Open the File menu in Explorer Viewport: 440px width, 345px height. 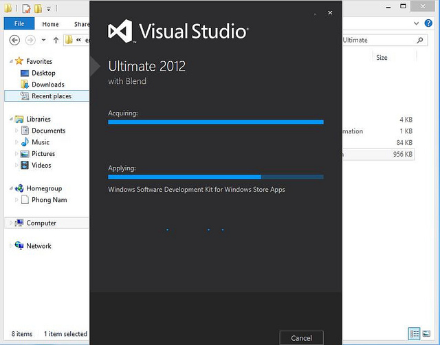click(19, 23)
